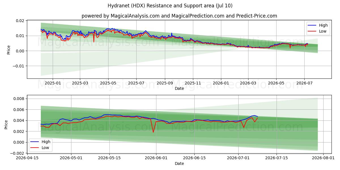Click 'High' label in bottom chart legend
This screenshot has height=170, width=340.
[x=46, y=142]
